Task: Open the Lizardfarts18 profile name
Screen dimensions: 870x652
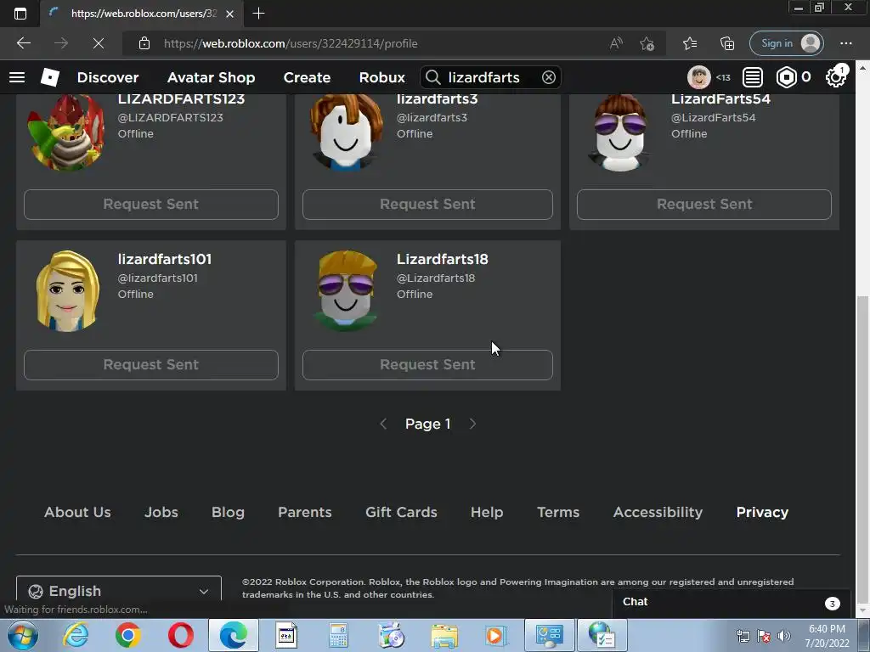Action: [x=442, y=259]
